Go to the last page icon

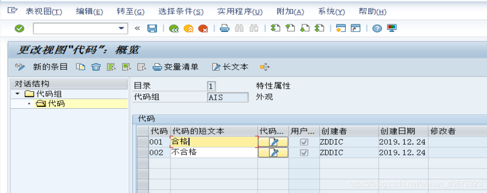click(x=319, y=28)
